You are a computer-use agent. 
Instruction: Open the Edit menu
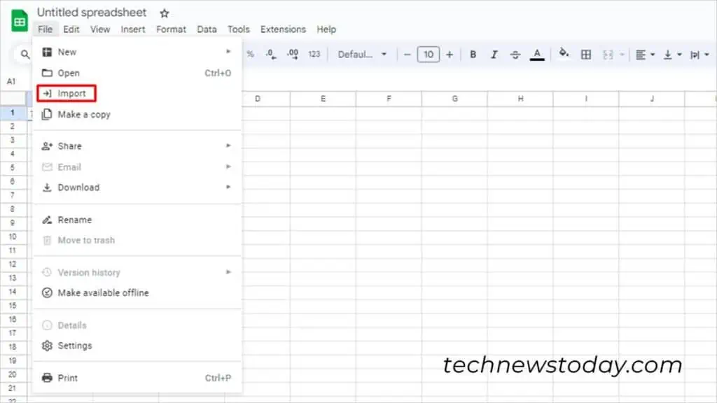[71, 29]
